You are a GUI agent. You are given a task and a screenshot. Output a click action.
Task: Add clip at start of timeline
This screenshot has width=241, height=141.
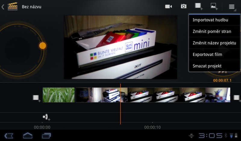tap(36, 98)
